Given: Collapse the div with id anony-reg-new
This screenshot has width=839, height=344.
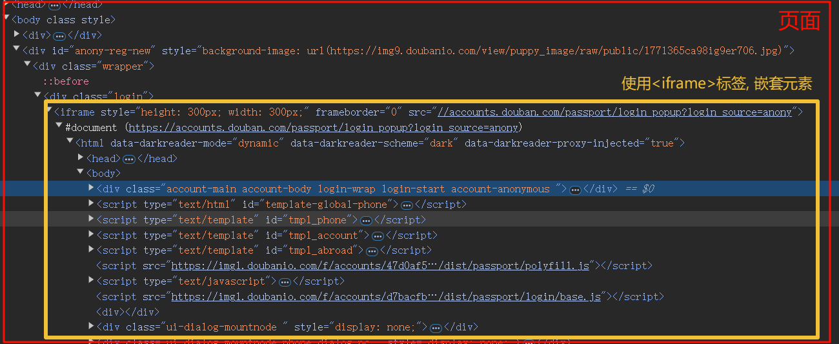Looking at the screenshot, I should [17, 49].
